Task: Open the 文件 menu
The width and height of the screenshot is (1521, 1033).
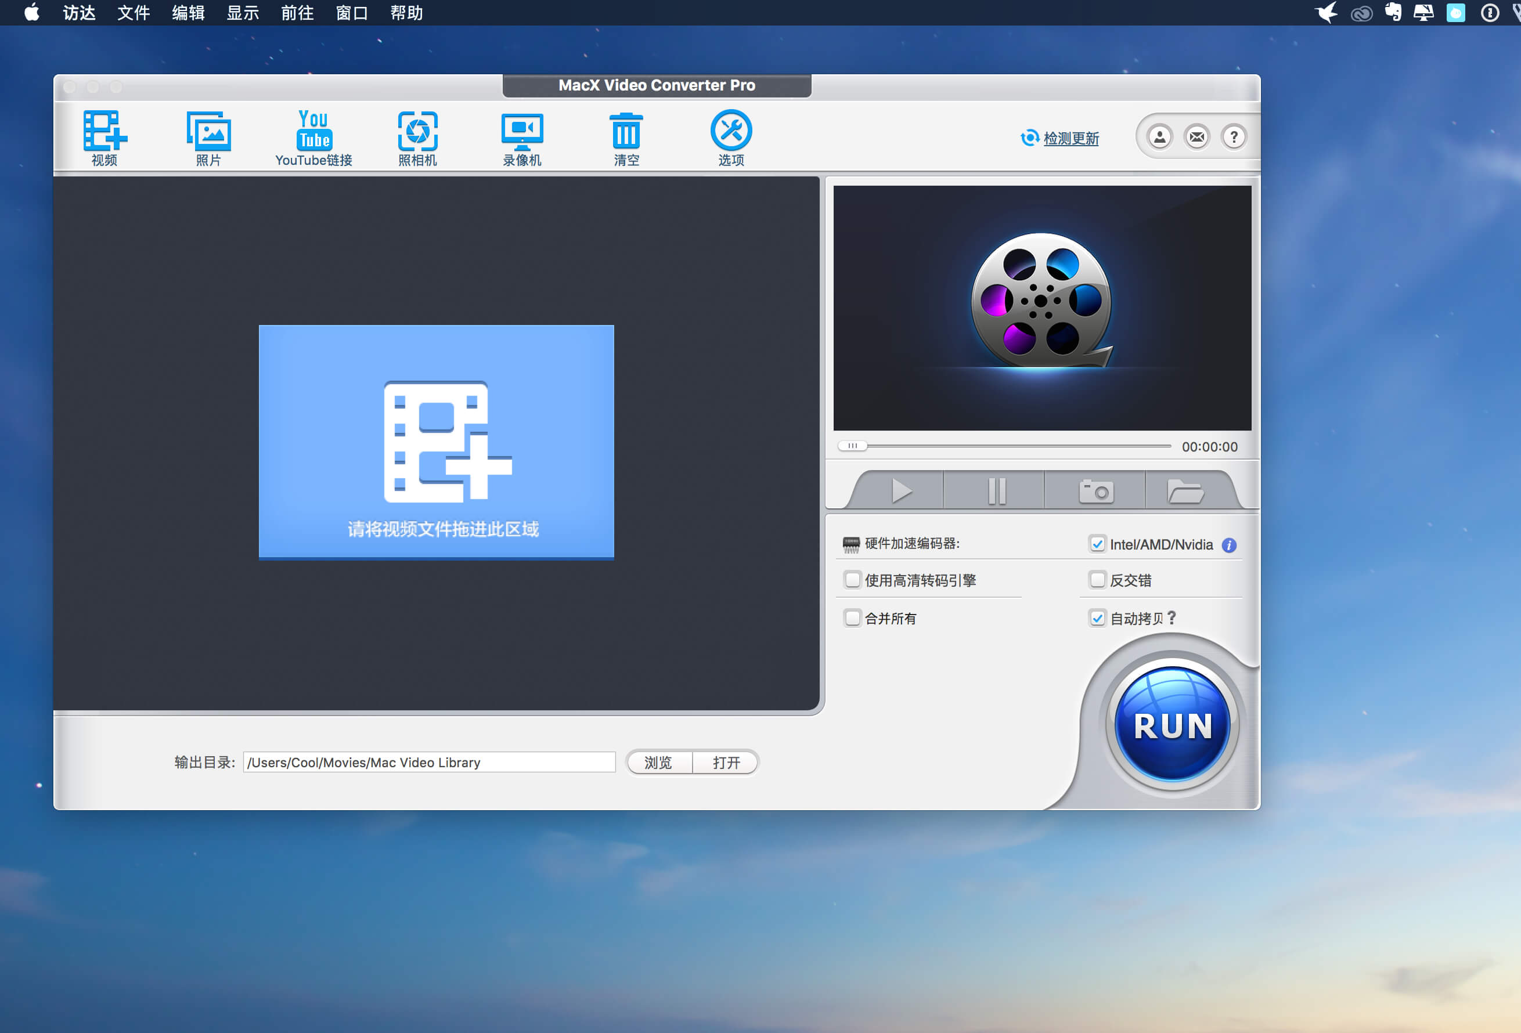Action: pos(134,12)
